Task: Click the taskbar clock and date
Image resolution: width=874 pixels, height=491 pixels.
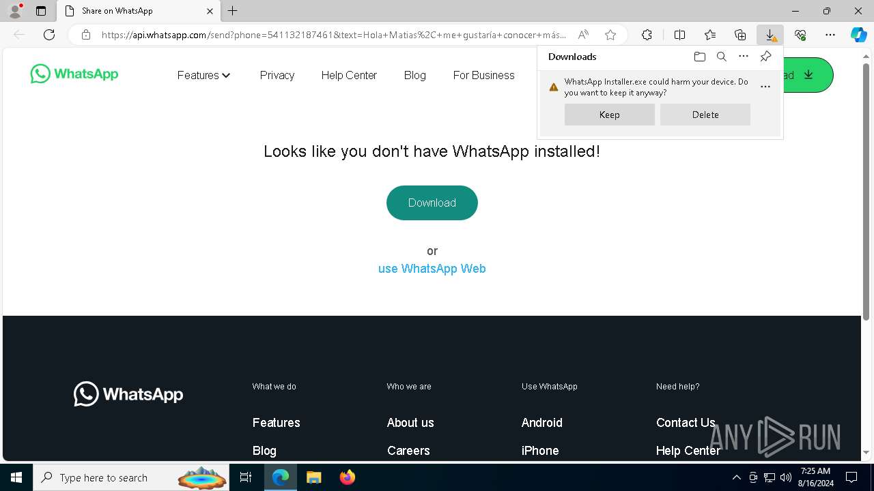Action: (815, 477)
